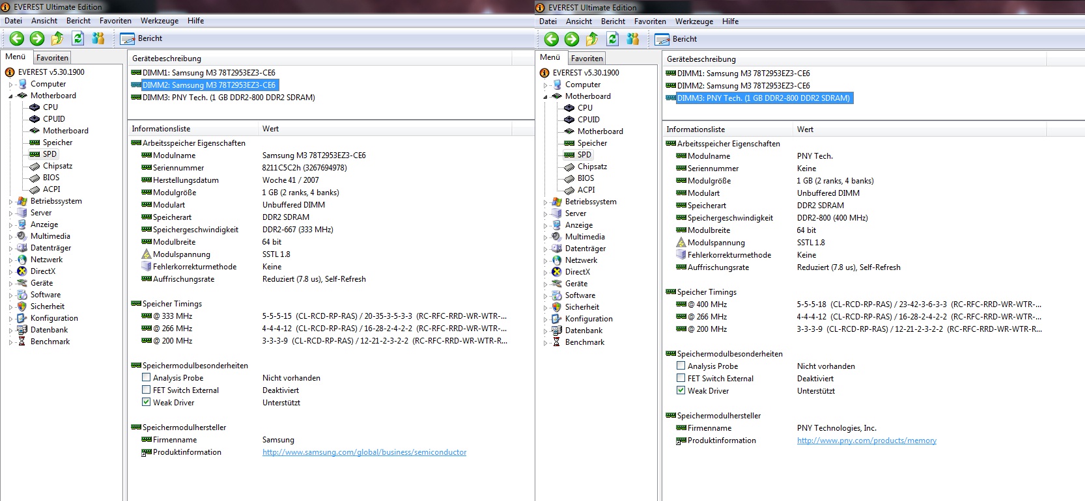The width and height of the screenshot is (1085, 501).
Task: Click Informationsliste column header in right window
Action: [x=727, y=129]
